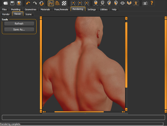The height and width of the screenshot is (126, 167).
Task: Click the 'Rendering complete.' status text
Action: (10, 124)
